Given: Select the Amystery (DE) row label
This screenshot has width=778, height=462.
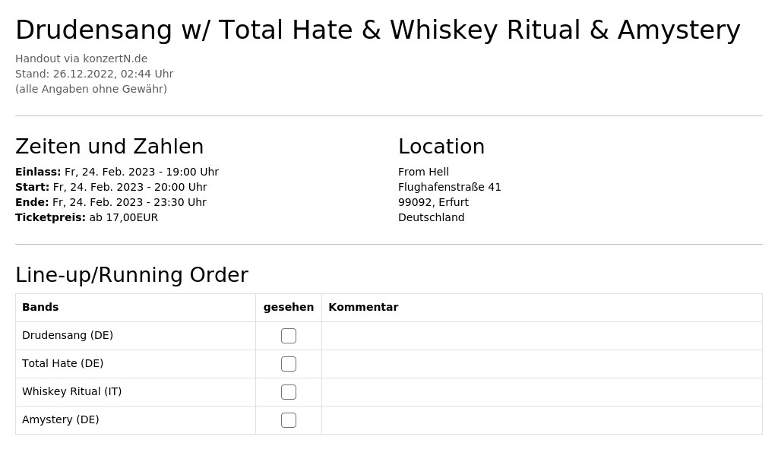Looking at the screenshot, I should 61,419.
